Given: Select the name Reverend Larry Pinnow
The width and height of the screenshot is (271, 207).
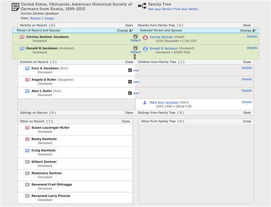Looking at the screenshot, I should [x=51, y=196].
